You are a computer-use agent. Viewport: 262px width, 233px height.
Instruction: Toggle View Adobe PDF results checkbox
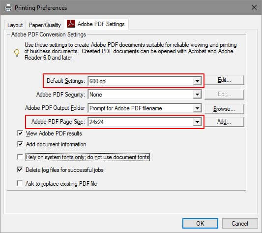coord(20,133)
